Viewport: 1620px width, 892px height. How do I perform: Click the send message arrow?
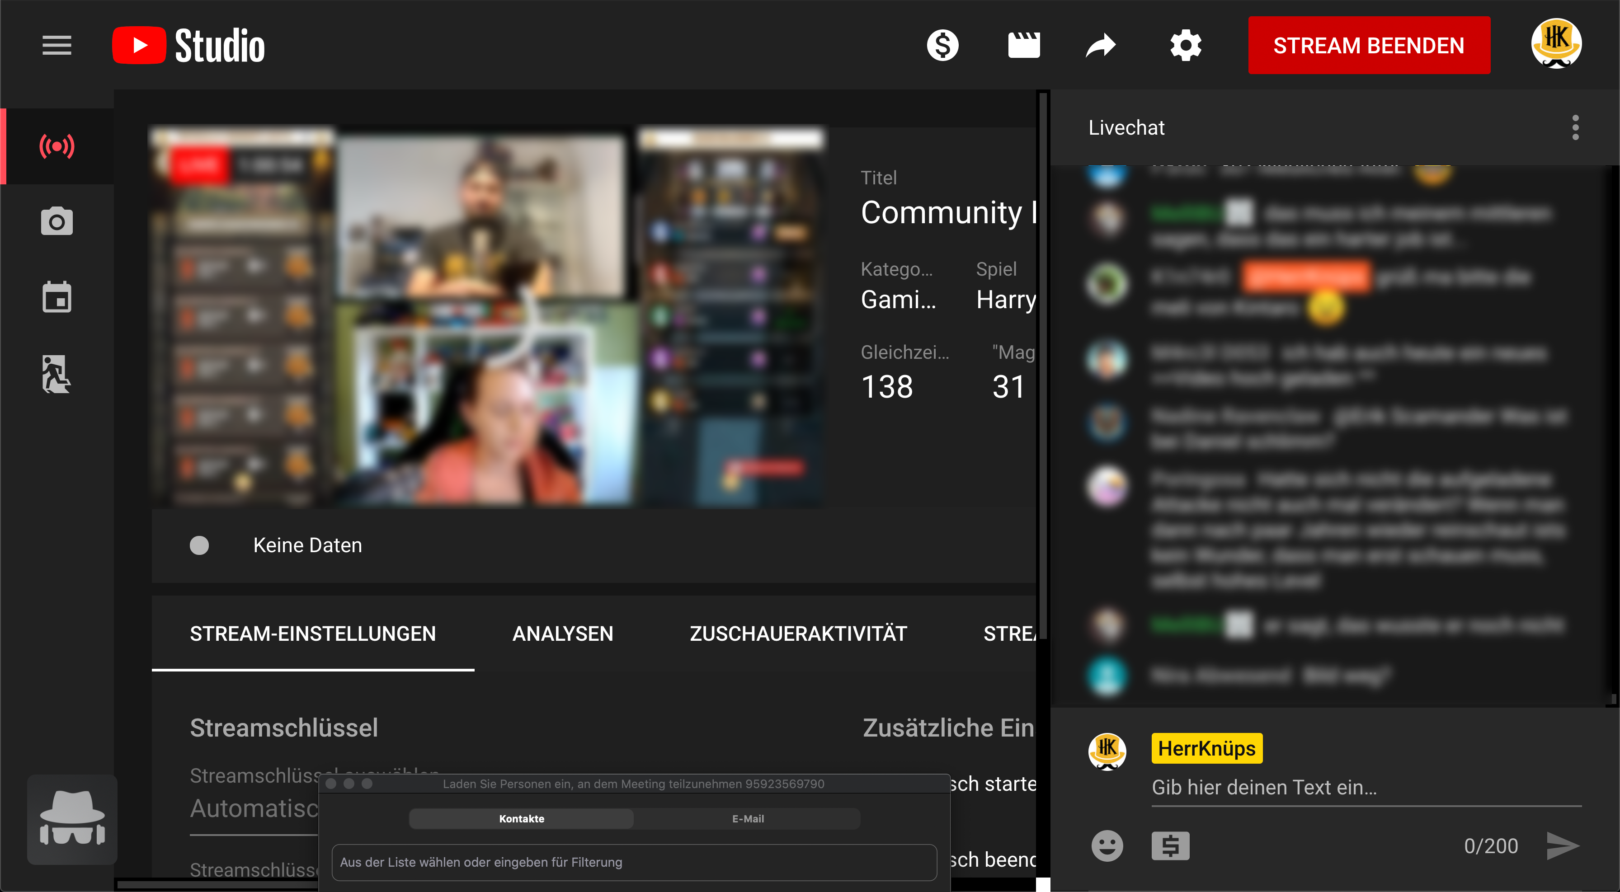(x=1562, y=845)
